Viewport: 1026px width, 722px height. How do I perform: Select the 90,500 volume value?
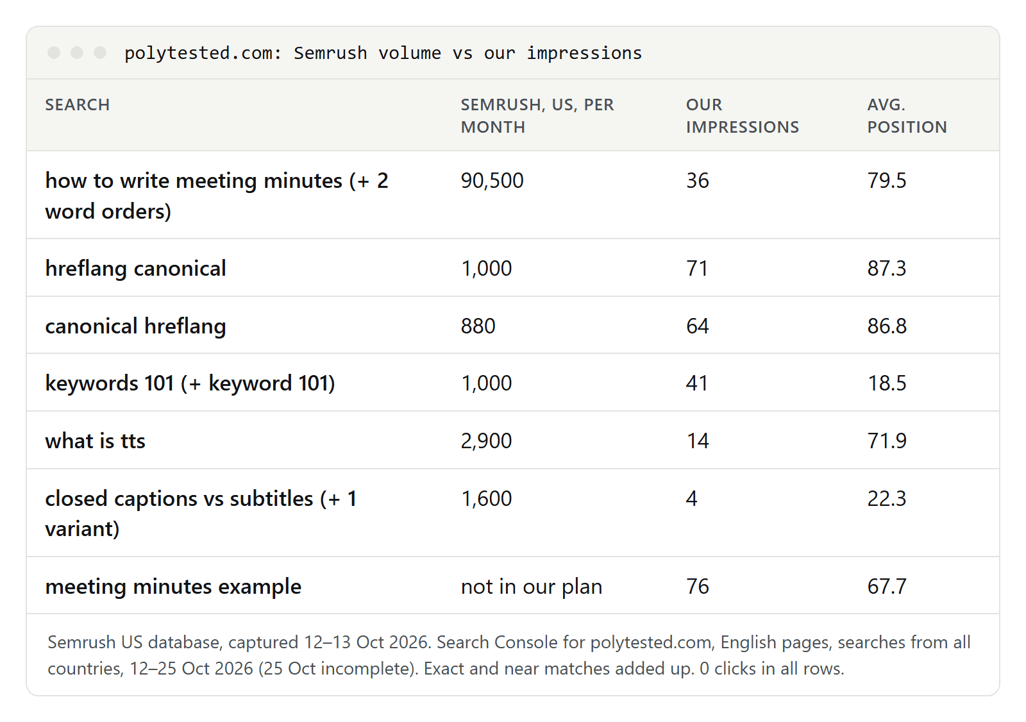click(x=492, y=181)
